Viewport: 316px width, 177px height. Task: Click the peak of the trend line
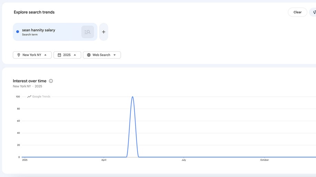(133, 97)
